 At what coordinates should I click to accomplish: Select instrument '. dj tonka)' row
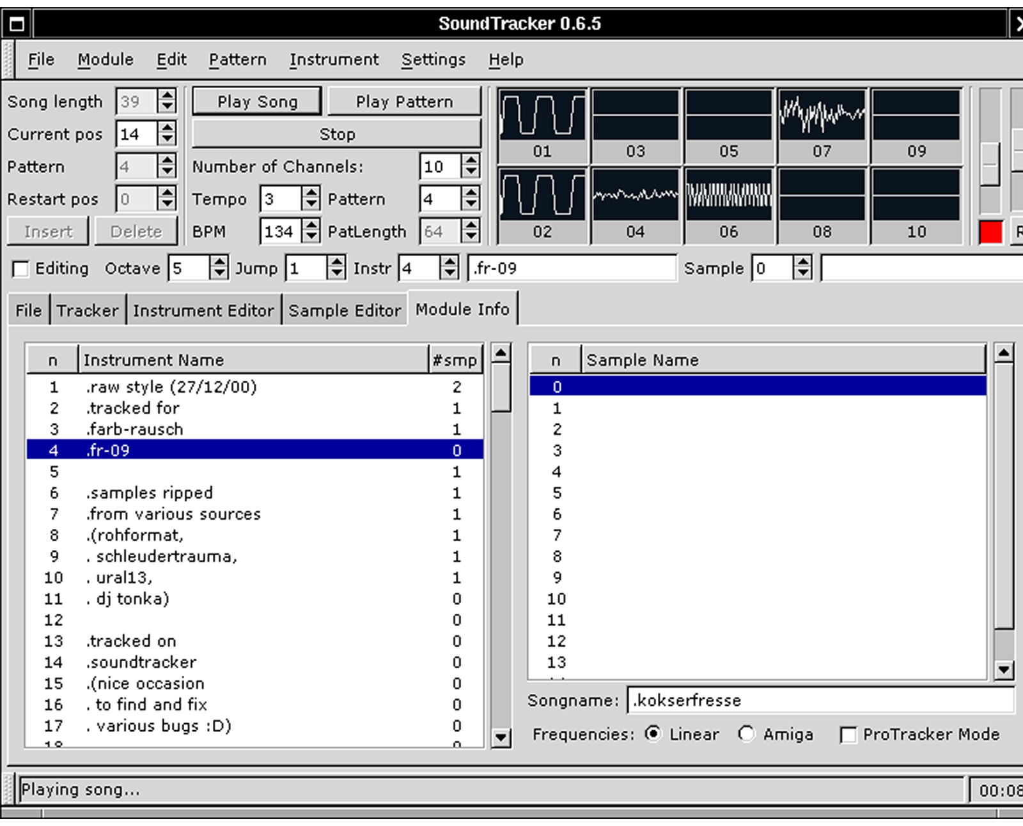(x=254, y=599)
